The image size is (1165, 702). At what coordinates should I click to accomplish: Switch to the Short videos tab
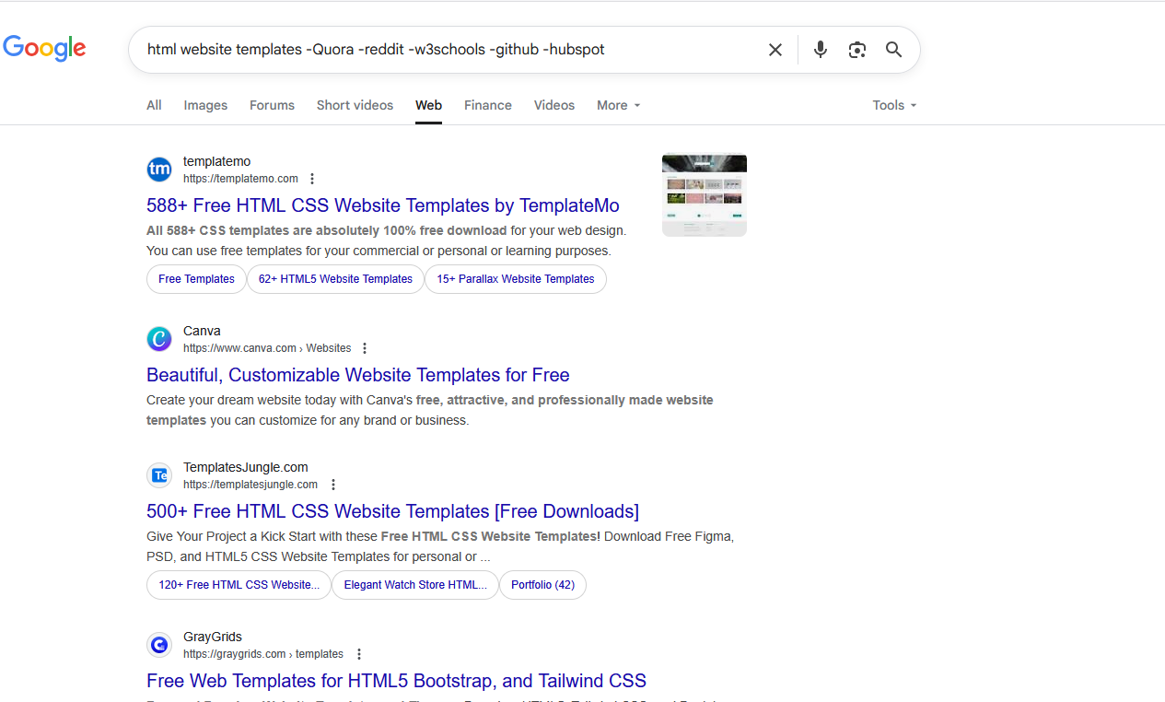click(x=355, y=105)
